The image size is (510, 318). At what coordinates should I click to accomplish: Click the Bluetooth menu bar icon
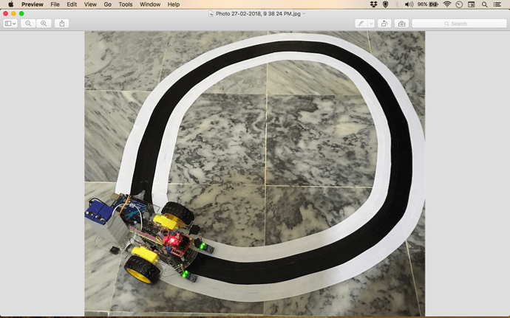pyautogui.click(x=397, y=4)
